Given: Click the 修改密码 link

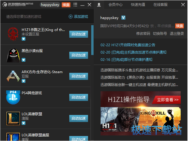Looking at the screenshot, I should click(143, 33).
